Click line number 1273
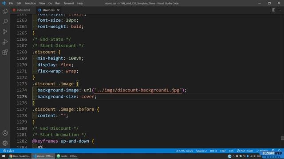 pyautogui.click(x=22, y=84)
